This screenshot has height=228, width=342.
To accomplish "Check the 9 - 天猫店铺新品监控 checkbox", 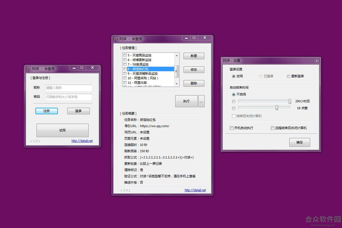I will point(125,74).
